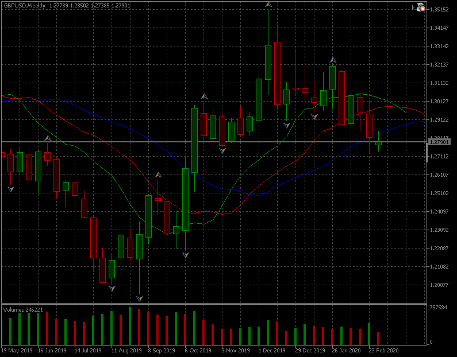
Task: Click the 23 Feb 2020 date label
Action: pos(382,350)
